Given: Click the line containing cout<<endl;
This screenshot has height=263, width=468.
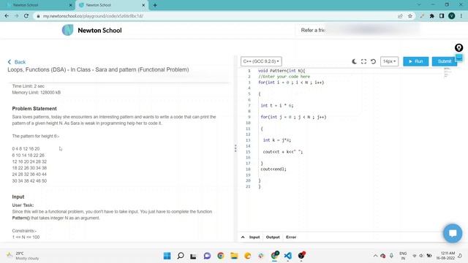Looking at the screenshot, I should pos(273,169).
